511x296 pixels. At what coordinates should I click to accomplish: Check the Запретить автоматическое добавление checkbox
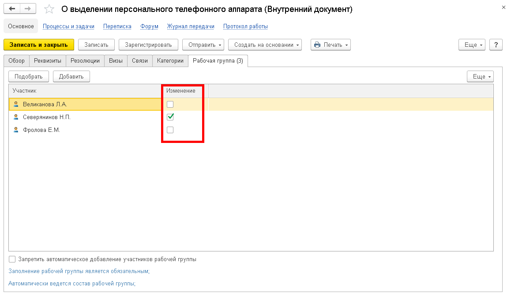click(12, 259)
